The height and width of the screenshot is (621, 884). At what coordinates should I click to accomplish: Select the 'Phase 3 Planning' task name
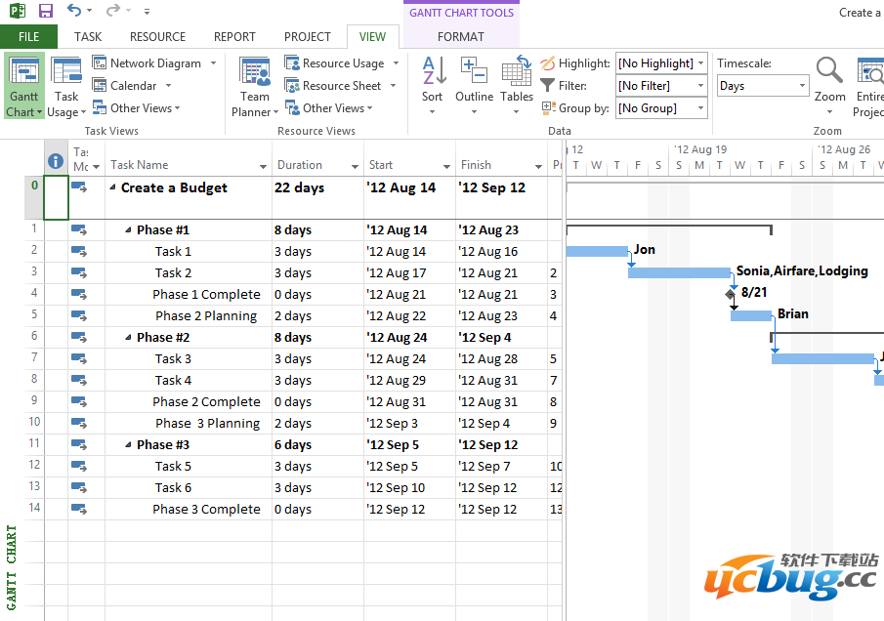(x=207, y=423)
